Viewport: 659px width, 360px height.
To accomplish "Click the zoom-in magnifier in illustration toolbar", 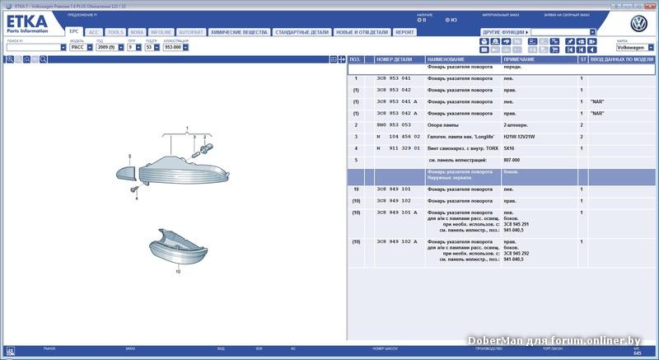I will pyautogui.click(x=10, y=59).
